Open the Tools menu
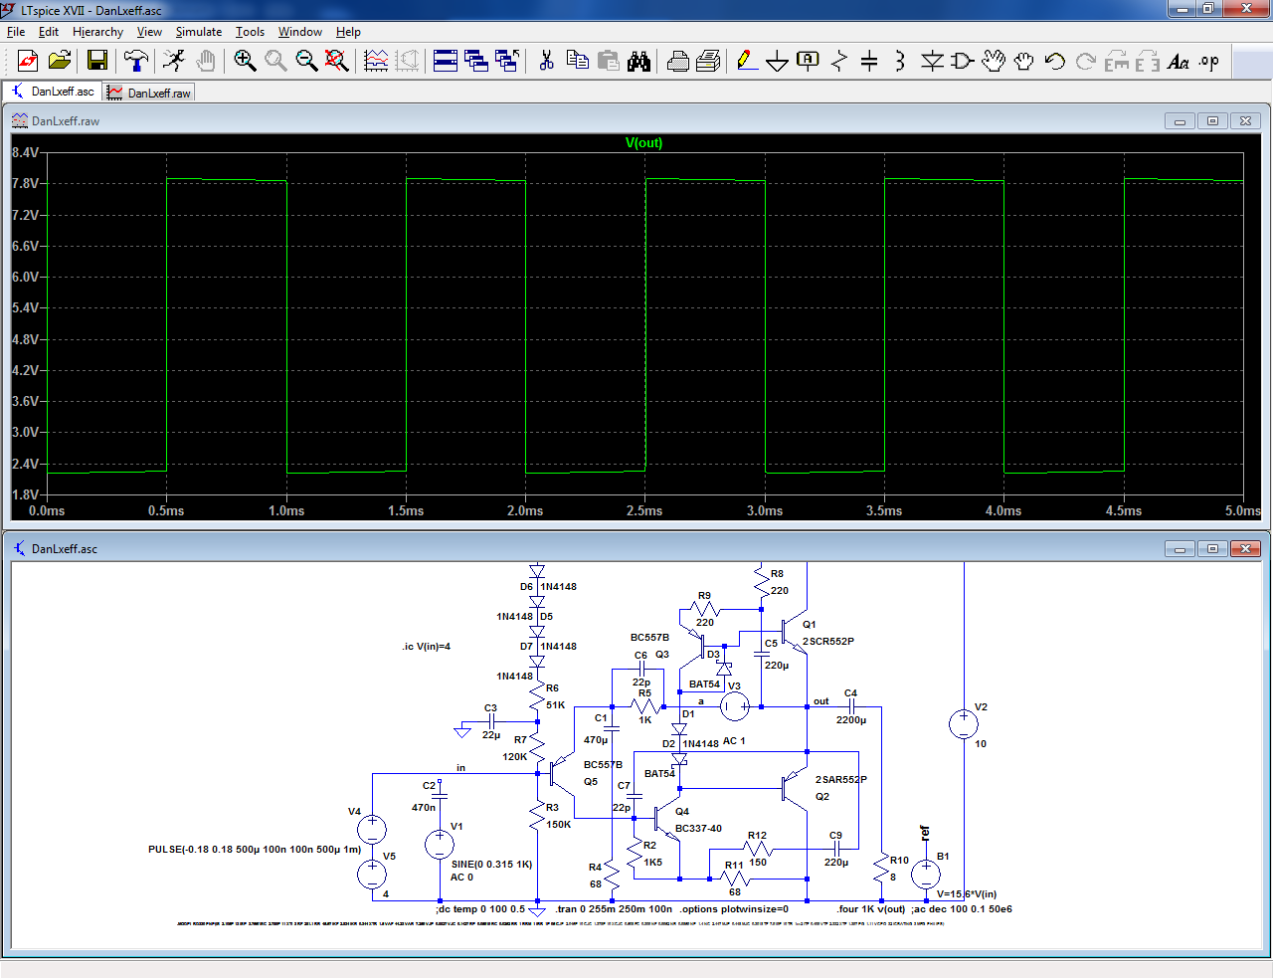The height and width of the screenshot is (979, 1273). click(250, 32)
